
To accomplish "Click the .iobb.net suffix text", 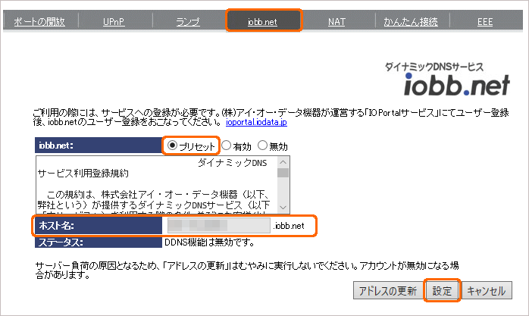I will tap(289, 226).
